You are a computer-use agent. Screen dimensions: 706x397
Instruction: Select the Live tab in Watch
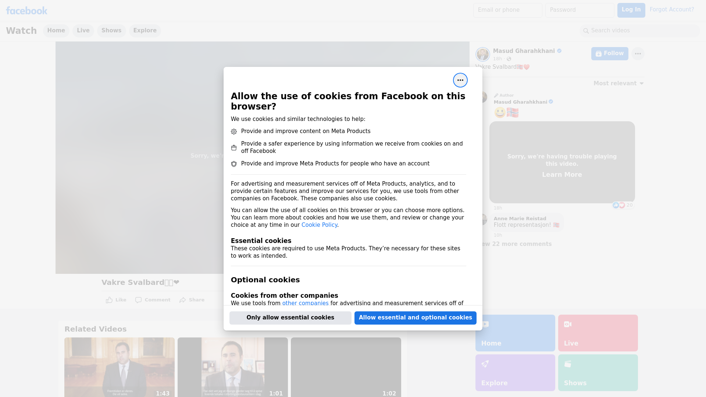pos(83,31)
